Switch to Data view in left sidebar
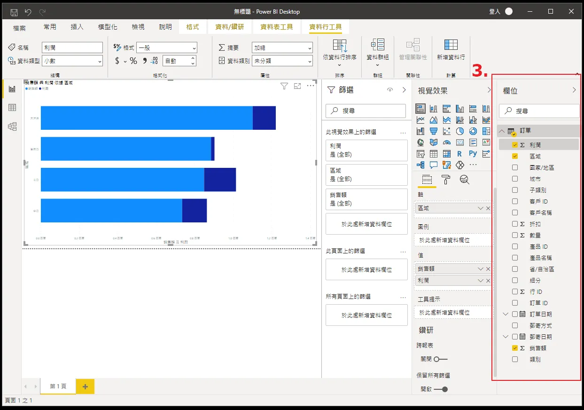 (x=12, y=108)
